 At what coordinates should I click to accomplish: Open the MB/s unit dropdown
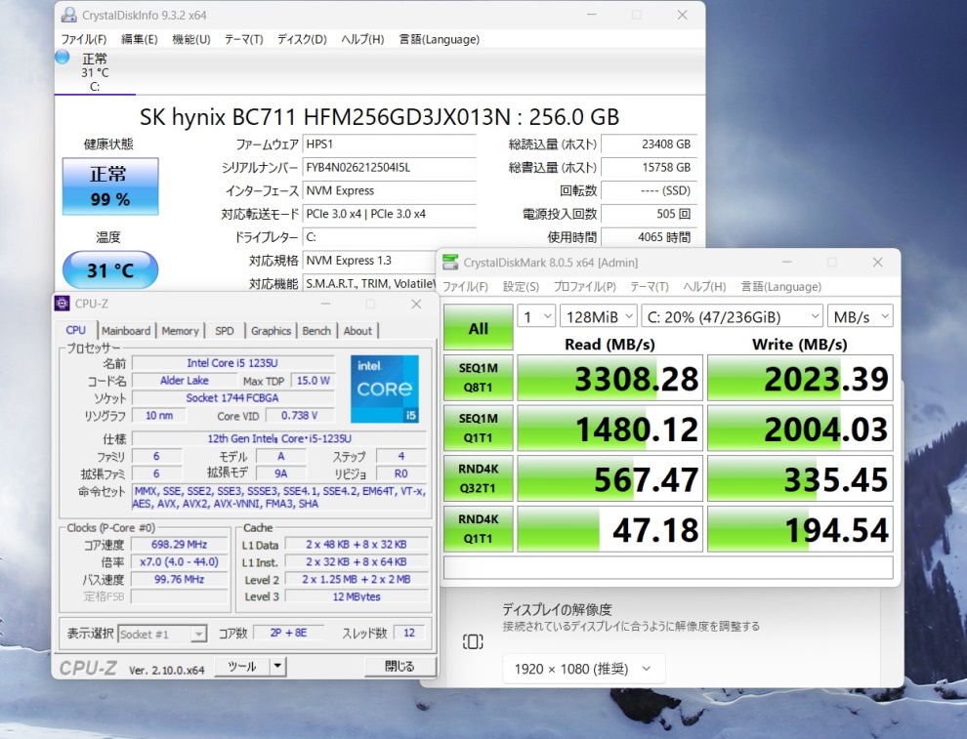(861, 317)
